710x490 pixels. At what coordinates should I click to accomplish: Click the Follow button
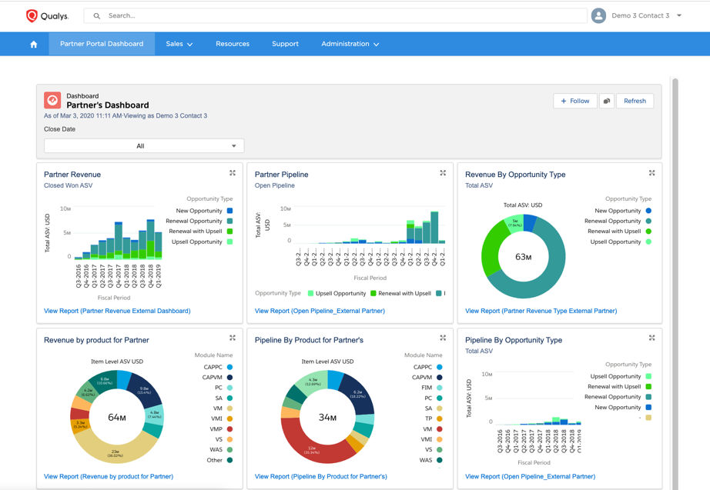[x=574, y=101]
